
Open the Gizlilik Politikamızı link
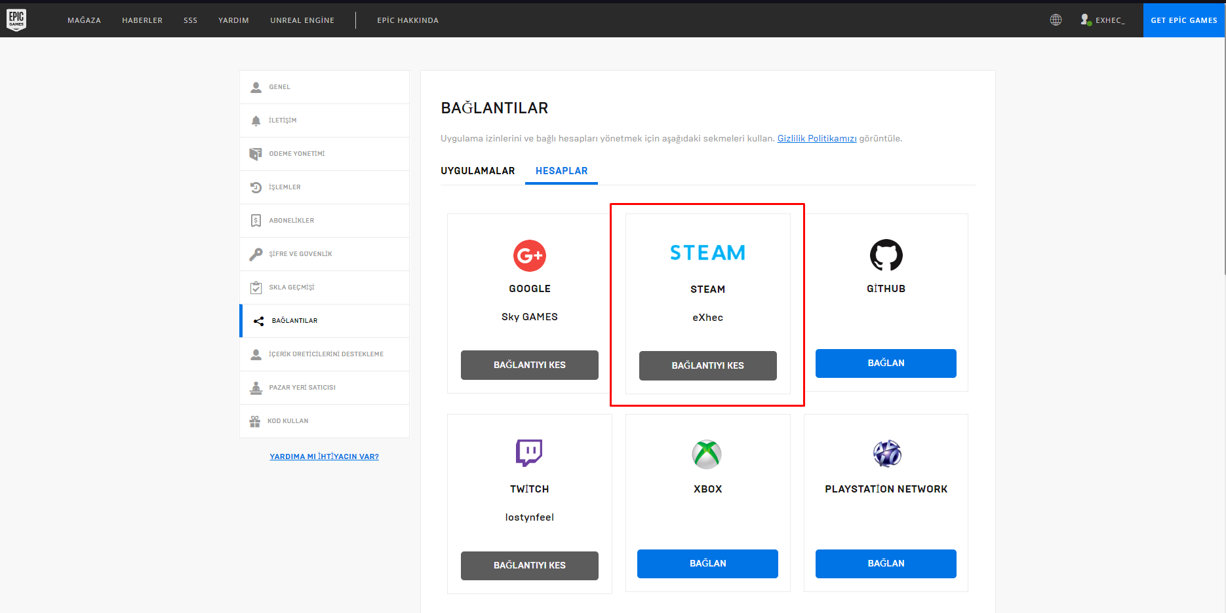pyautogui.click(x=817, y=138)
